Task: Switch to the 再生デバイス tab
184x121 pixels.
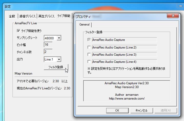Action: point(46,16)
